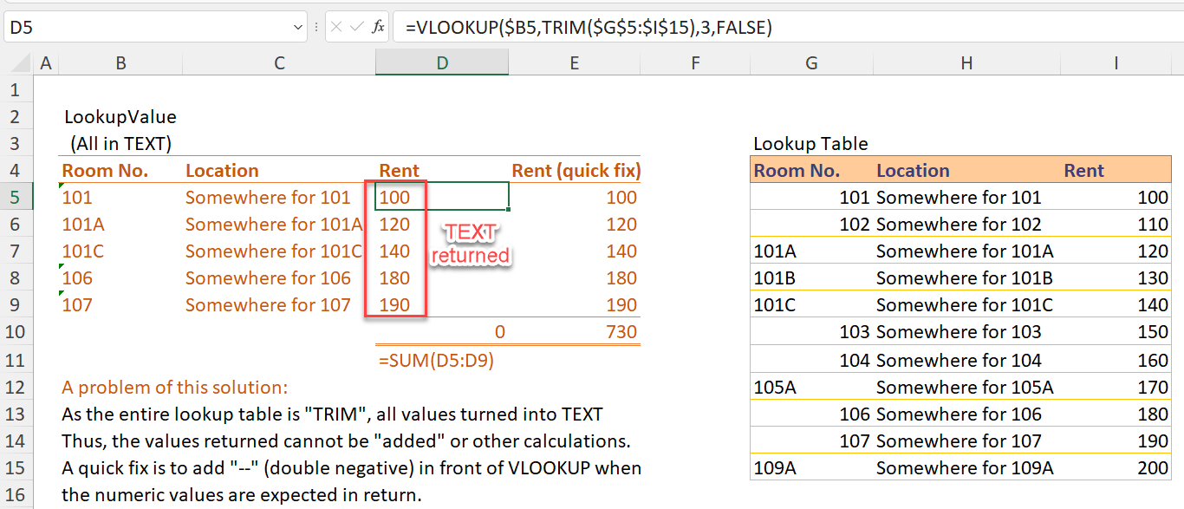
Task: Select column I header
Action: tap(1116, 62)
